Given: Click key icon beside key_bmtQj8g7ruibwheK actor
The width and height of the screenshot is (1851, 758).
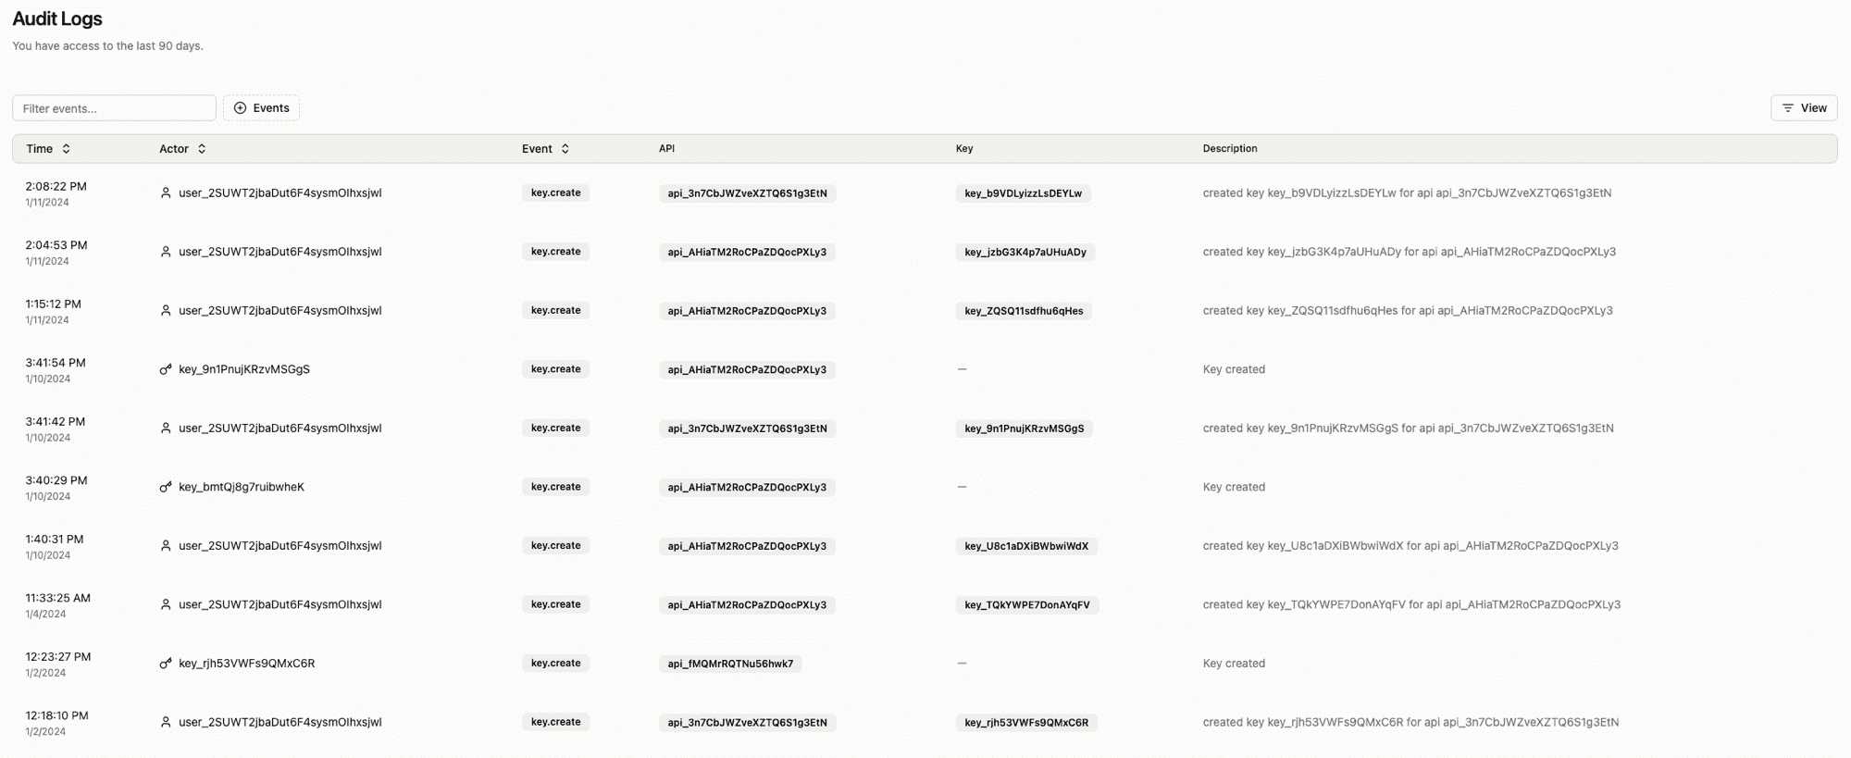Looking at the screenshot, I should click(166, 487).
